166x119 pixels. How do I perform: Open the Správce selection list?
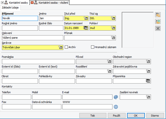click(60, 47)
